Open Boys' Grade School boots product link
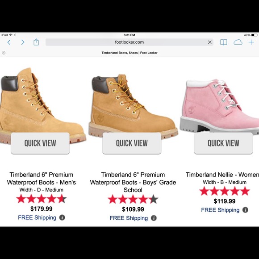 coord(133,182)
